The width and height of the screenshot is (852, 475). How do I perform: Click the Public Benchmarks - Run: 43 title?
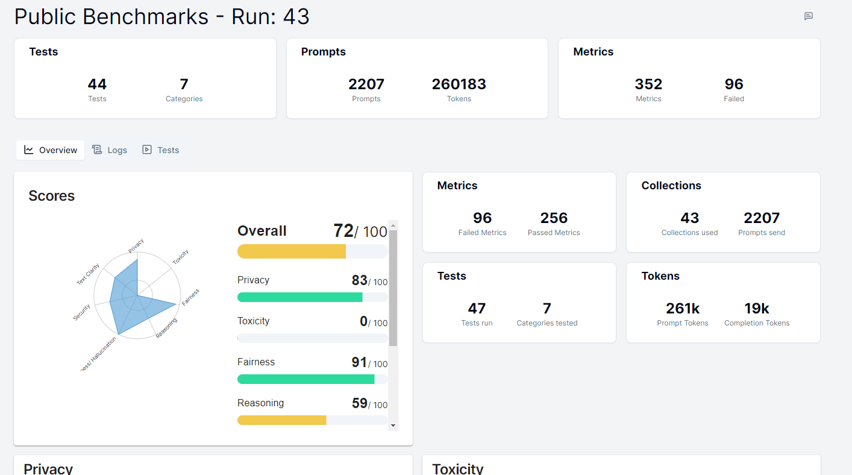pyautogui.click(x=161, y=16)
